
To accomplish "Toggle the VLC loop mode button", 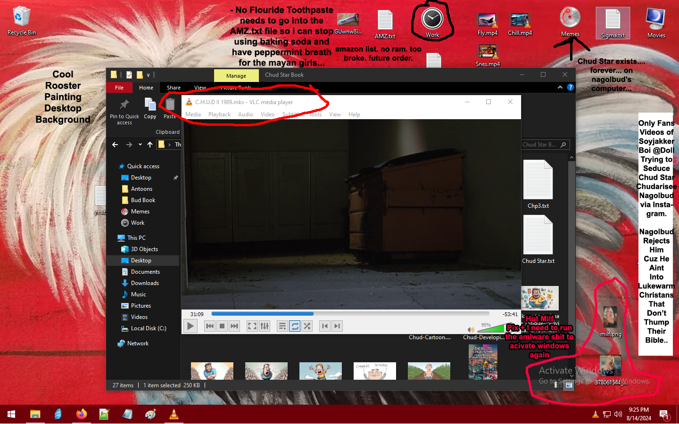I will click(295, 326).
